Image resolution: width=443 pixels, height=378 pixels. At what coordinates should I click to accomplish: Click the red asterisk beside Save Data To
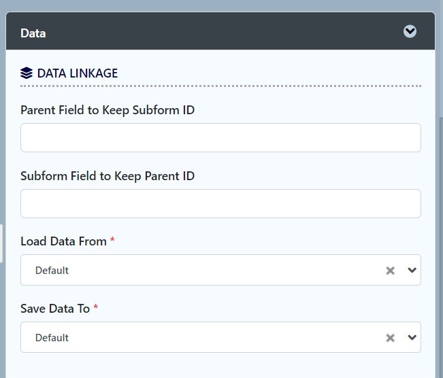(x=96, y=308)
